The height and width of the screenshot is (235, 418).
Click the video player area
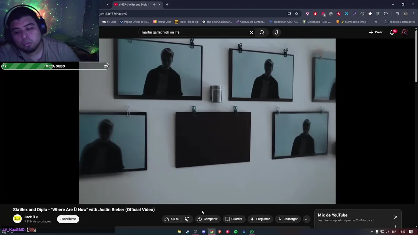207,121
